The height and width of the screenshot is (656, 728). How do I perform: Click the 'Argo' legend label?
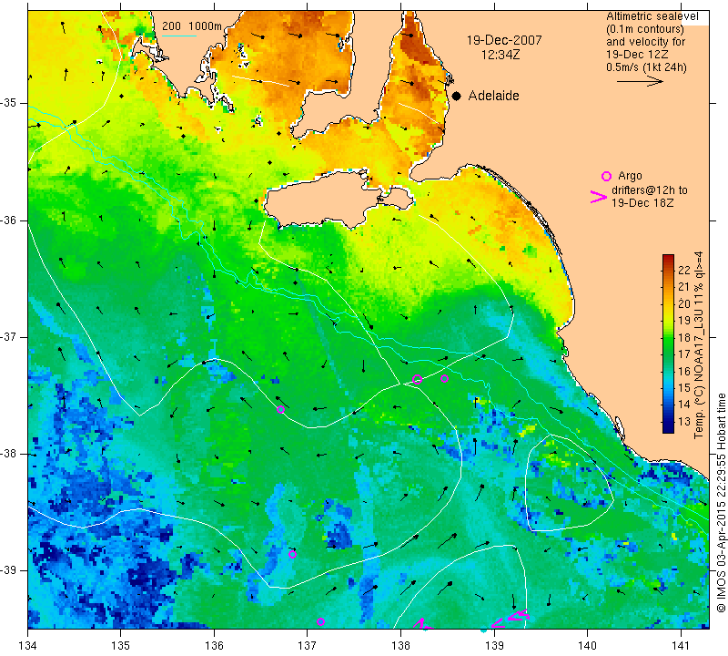[630, 176]
